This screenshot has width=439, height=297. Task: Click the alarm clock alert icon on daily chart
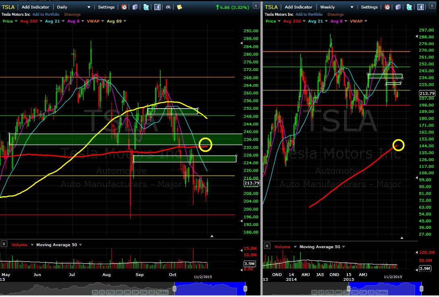click(124, 7)
